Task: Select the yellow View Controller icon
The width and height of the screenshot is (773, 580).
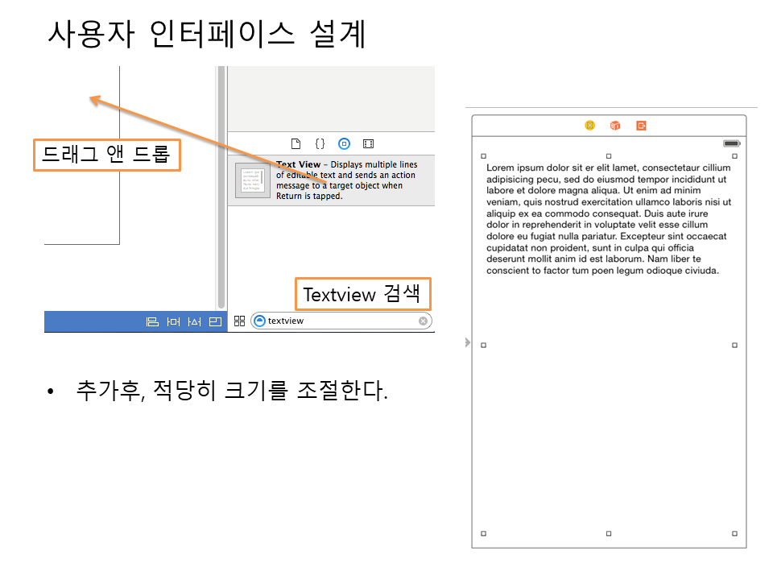Action: point(590,126)
